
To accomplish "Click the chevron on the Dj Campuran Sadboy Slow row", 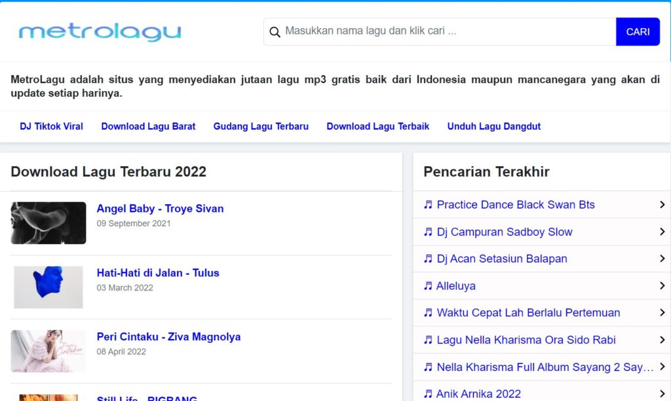I will click(x=662, y=232).
